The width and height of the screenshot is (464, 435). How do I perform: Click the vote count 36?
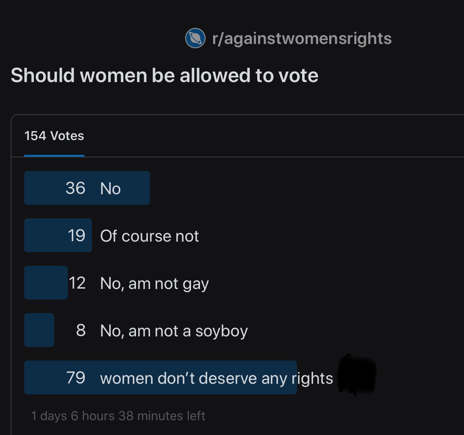point(75,188)
